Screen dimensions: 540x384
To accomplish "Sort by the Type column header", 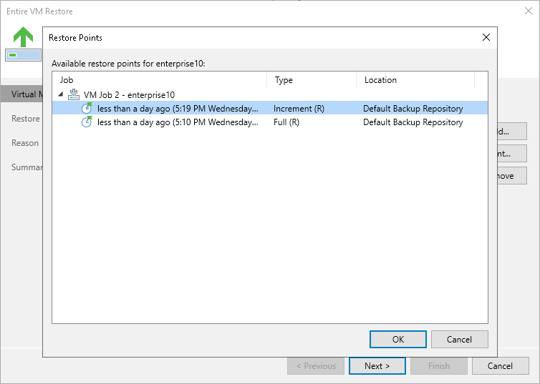I will coord(312,80).
